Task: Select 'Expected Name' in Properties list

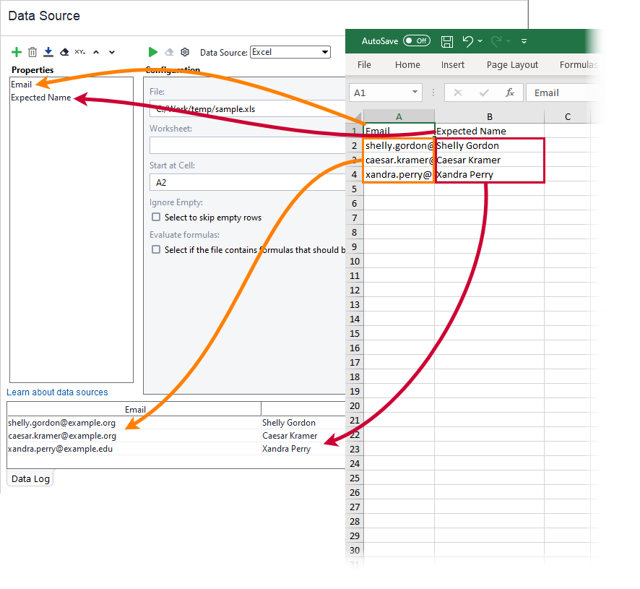Action: coord(40,98)
